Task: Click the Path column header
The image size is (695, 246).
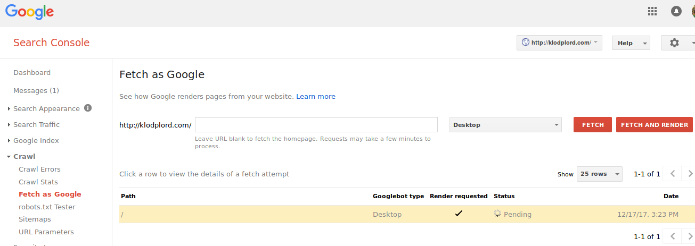Action: pyautogui.click(x=128, y=196)
